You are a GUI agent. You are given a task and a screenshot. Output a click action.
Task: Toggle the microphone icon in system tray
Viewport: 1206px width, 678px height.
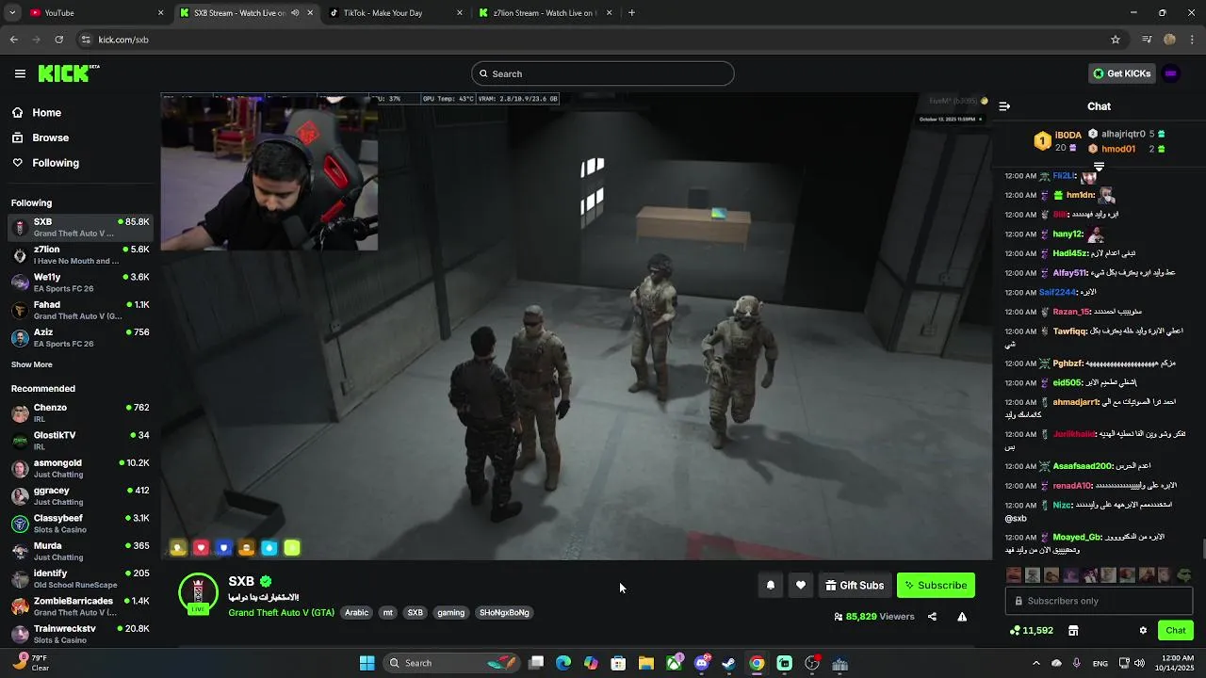[1076, 663]
